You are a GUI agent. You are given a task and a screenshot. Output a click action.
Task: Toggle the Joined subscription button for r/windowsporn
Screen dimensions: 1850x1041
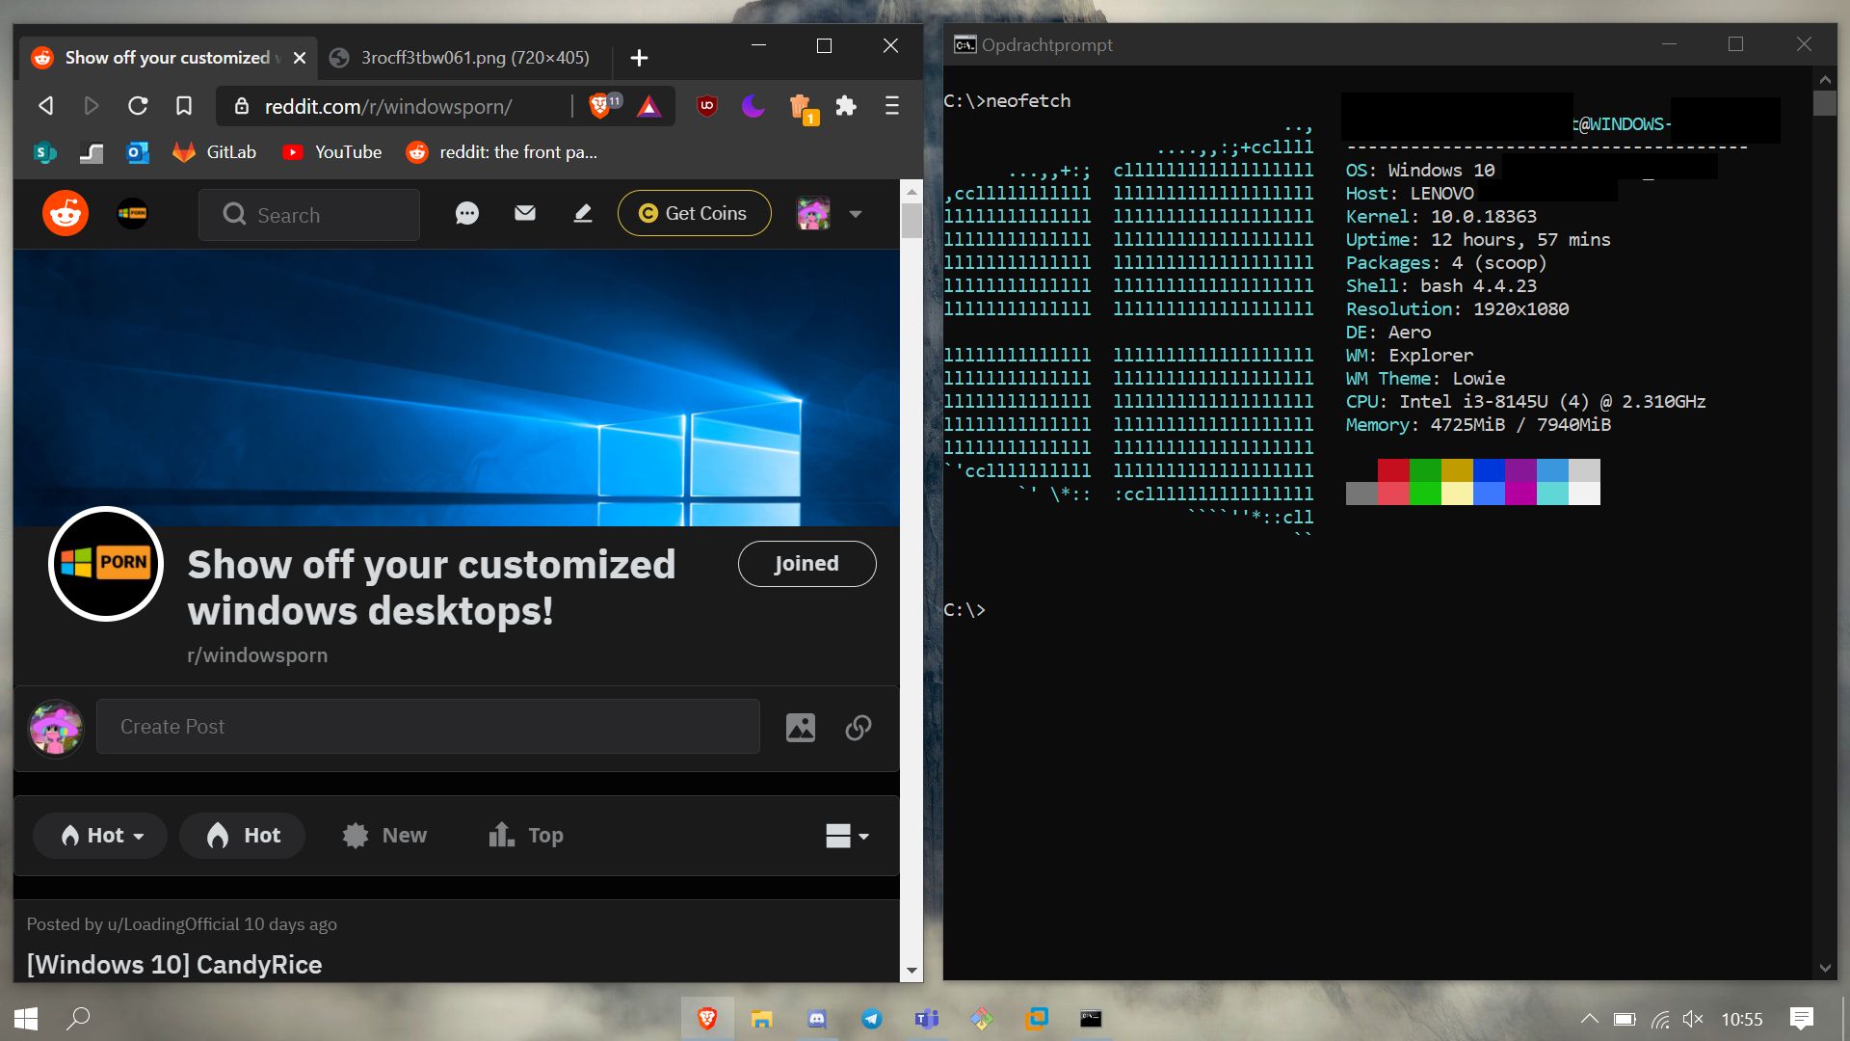pyautogui.click(x=807, y=563)
